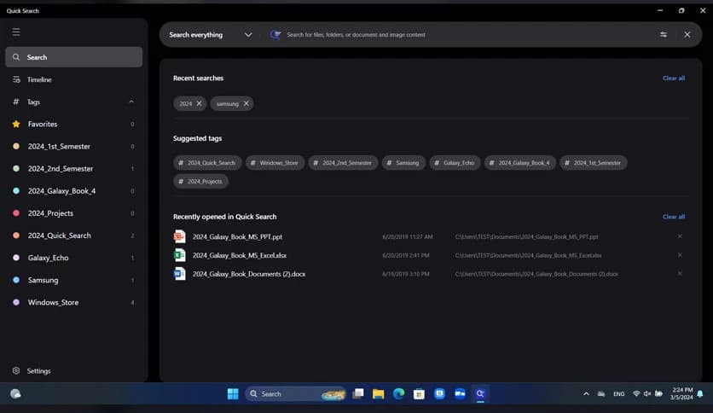The image size is (713, 413).
Task: Clear the search bar with X icon
Action: [x=687, y=35]
